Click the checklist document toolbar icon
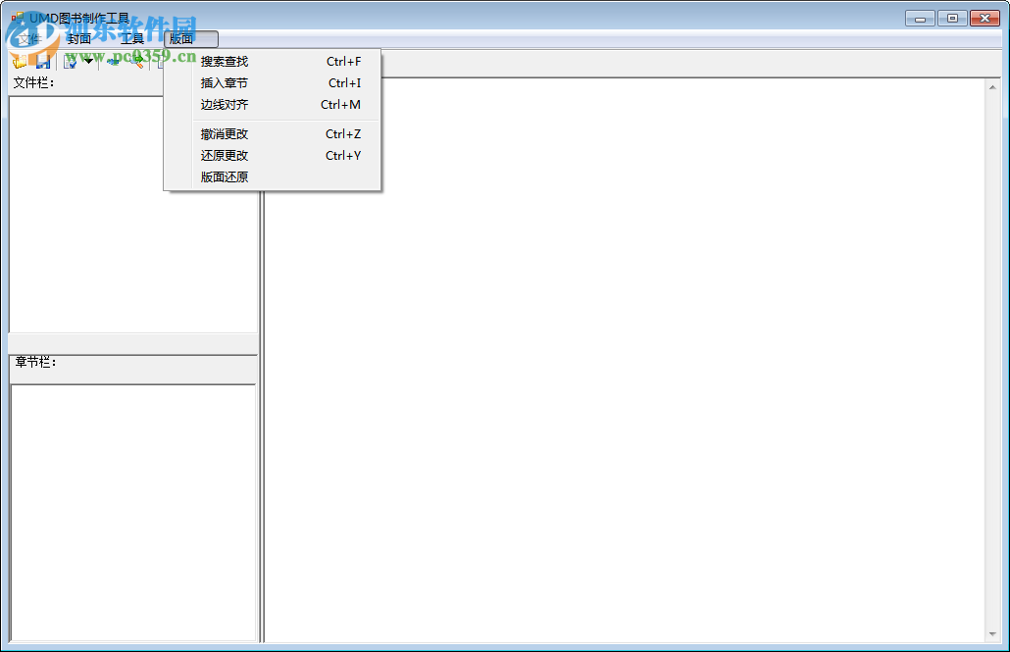This screenshot has width=1010, height=652. pos(71,61)
